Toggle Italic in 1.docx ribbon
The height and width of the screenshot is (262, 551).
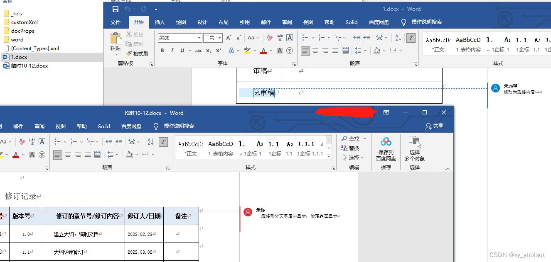(x=172, y=51)
